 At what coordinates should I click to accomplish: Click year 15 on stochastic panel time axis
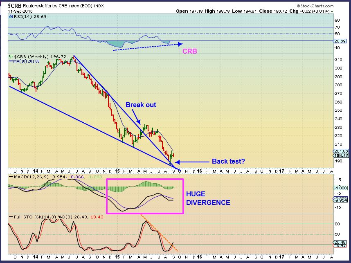coord(117,257)
